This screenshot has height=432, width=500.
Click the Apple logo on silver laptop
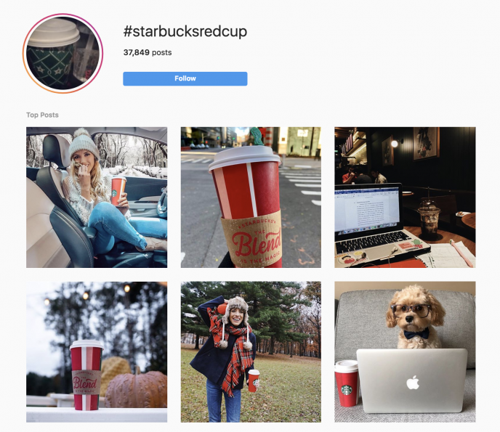tap(413, 383)
